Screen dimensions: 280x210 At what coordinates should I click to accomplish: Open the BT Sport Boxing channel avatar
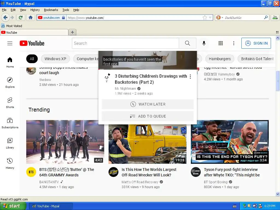click(x=196, y=172)
